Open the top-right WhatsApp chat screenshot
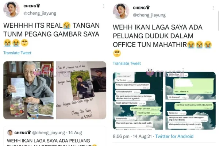The image size is (219, 146). (x=191, y=86)
